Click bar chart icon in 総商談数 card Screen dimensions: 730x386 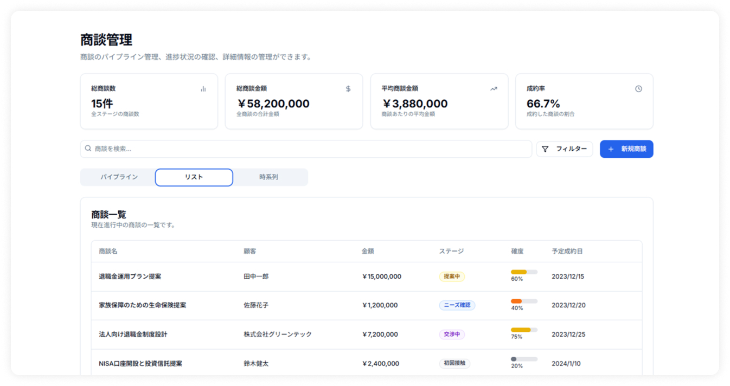coord(203,89)
